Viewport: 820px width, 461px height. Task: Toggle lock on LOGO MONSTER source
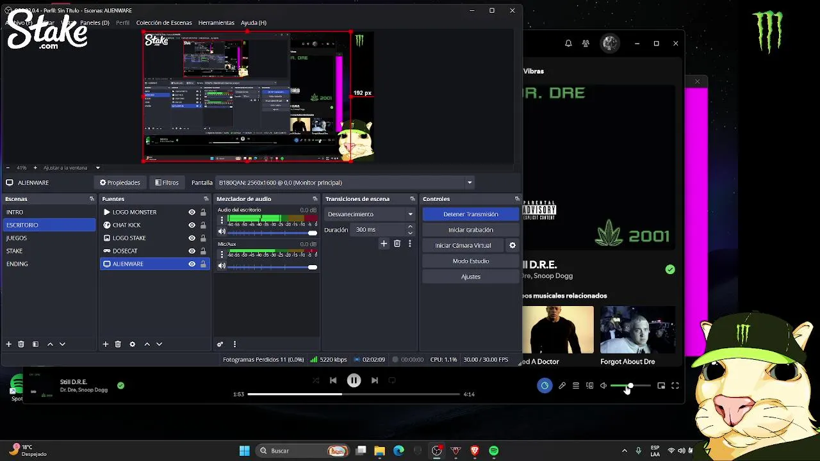[203, 212]
